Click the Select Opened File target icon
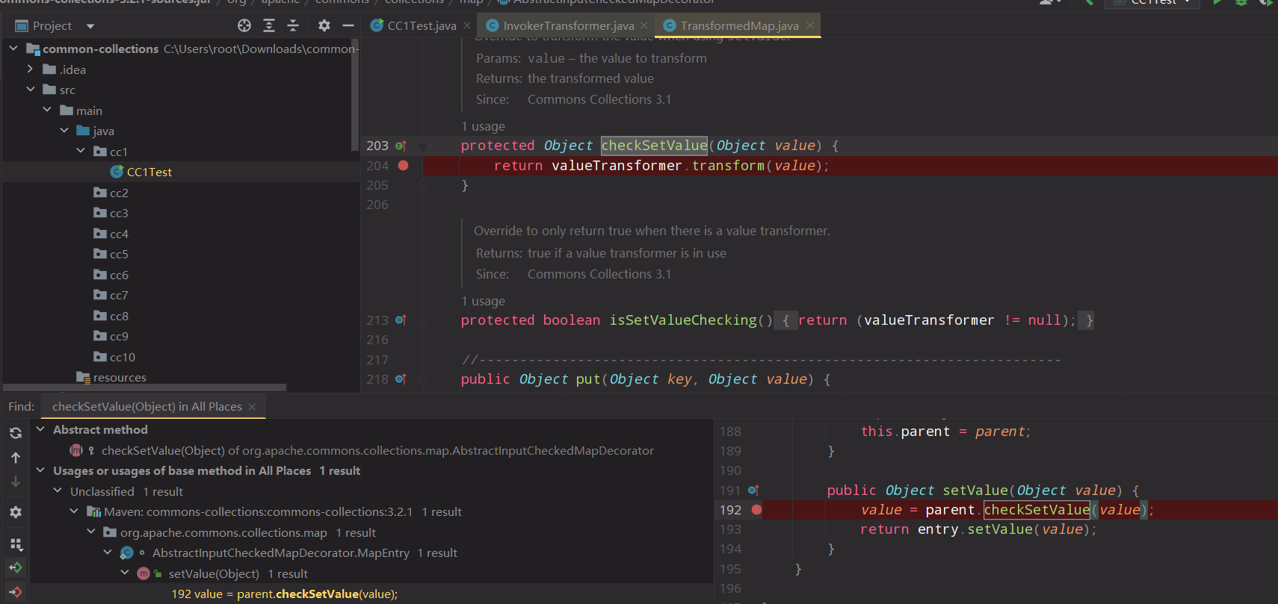Viewport: 1278px width, 604px height. (244, 25)
